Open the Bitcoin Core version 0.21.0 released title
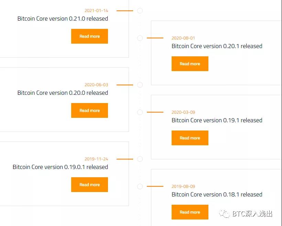 pyautogui.click(x=63, y=19)
